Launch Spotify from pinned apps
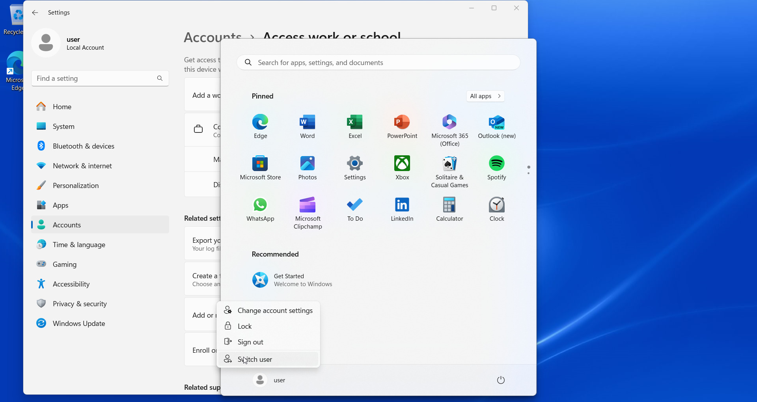Viewport: 757px width, 402px height. pyautogui.click(x=496, y=167)
